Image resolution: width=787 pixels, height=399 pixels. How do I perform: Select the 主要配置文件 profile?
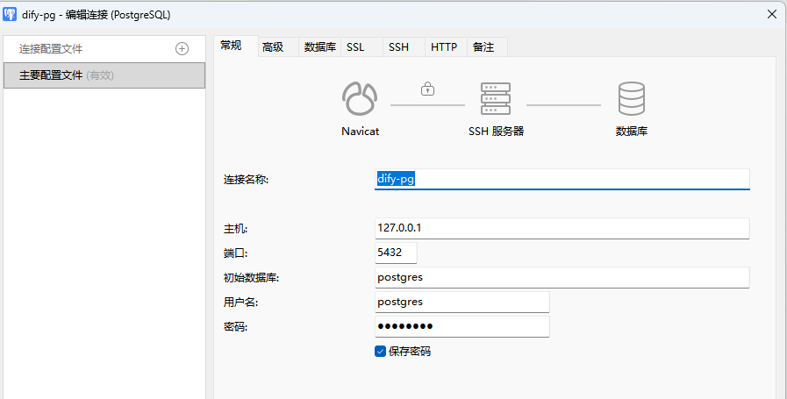pos(104,75)
